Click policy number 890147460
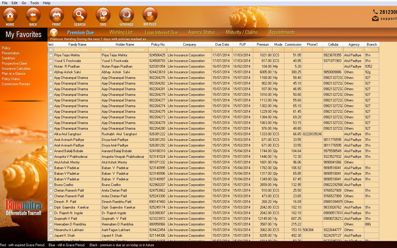Viewport: 397px width, 248px height. (157, 202)
